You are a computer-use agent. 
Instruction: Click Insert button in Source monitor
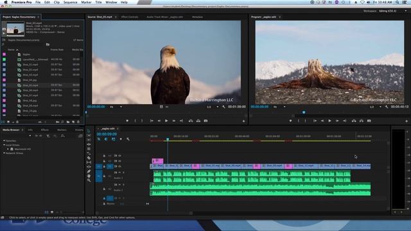coord(191,121)
